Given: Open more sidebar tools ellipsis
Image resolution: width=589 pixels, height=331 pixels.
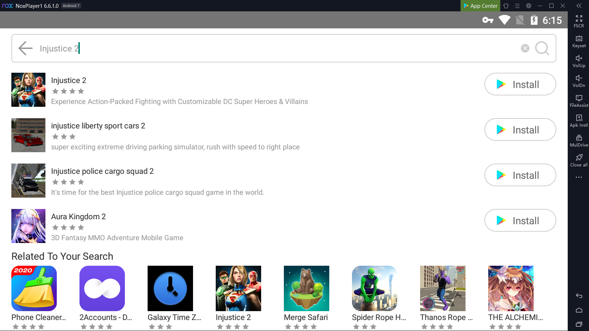Looking at the screenshot, I should [x=579, y=177].
